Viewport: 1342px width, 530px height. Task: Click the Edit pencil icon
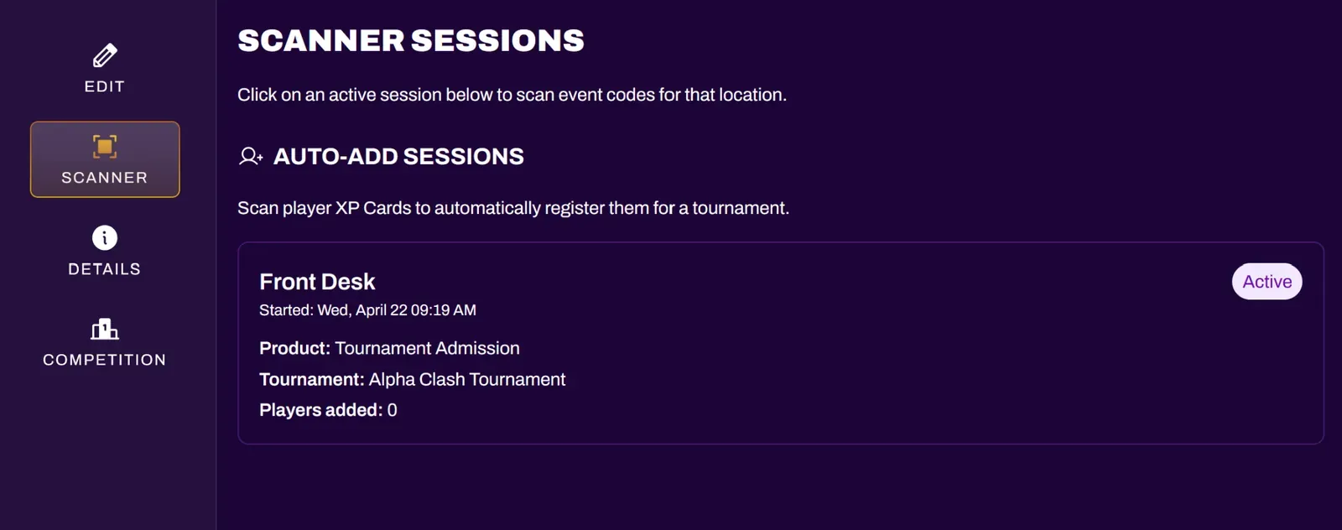click(x=105, y=56)
